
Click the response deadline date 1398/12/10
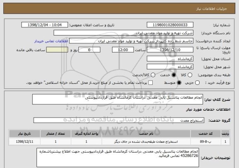(x=170, y=50)
